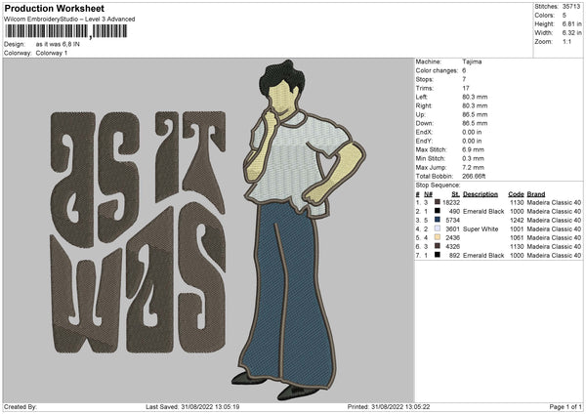Click the blue swatch in stop row 3
The image size is (586, 414).
pos(438,220)
